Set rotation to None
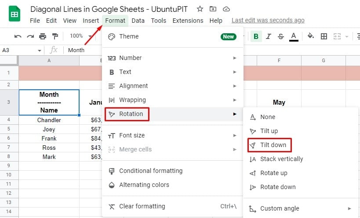This screenshot has height=218, width=360. [x=301, y=117]
